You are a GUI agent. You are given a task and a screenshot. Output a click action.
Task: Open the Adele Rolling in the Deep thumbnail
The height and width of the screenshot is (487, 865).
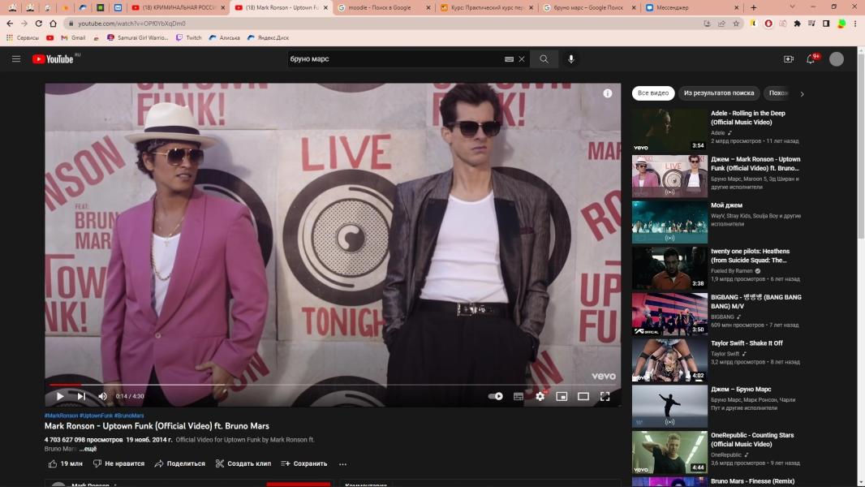669,131
